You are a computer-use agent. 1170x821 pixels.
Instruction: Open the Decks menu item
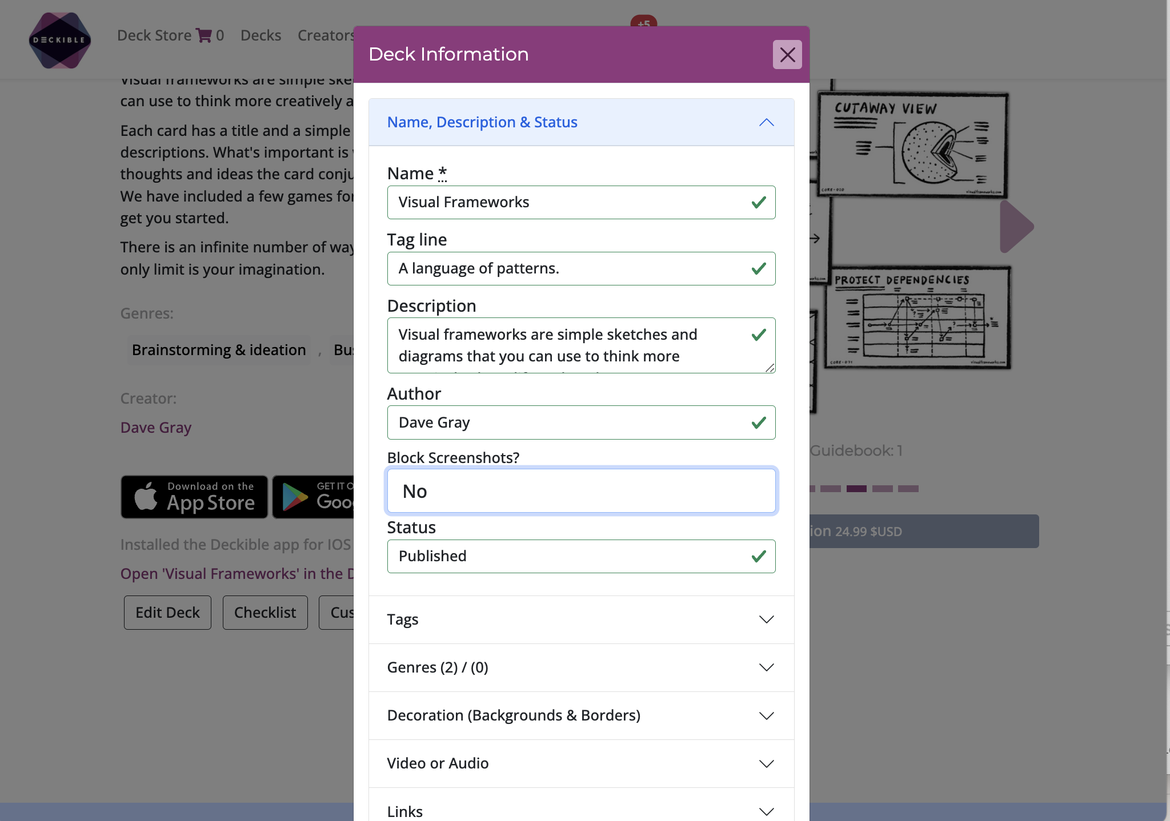[x=261, y=35]
